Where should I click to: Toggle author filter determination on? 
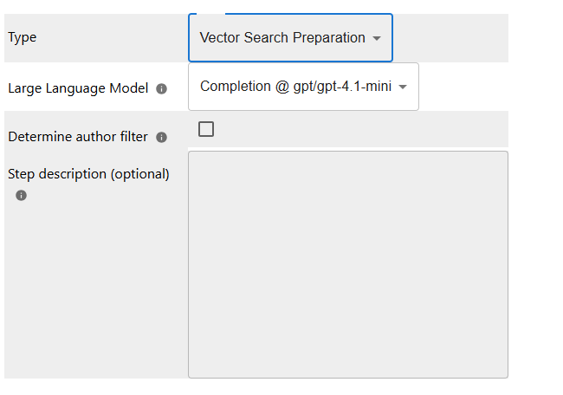(x=206, y=130)
